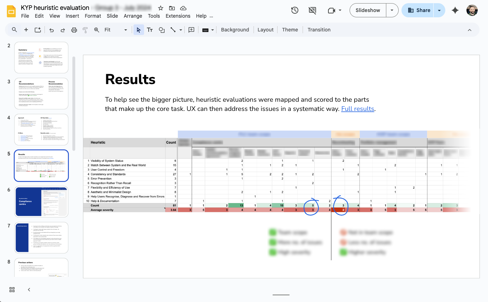488x302 pixels.
Task: Open the grid view of slides
Action: [12, 289]
